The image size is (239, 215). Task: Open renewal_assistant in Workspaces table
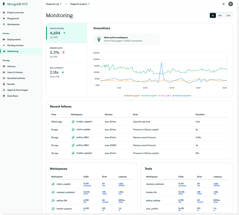(66, 192)
